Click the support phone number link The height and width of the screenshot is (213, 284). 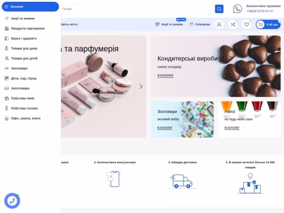click(x=260, y=11)
